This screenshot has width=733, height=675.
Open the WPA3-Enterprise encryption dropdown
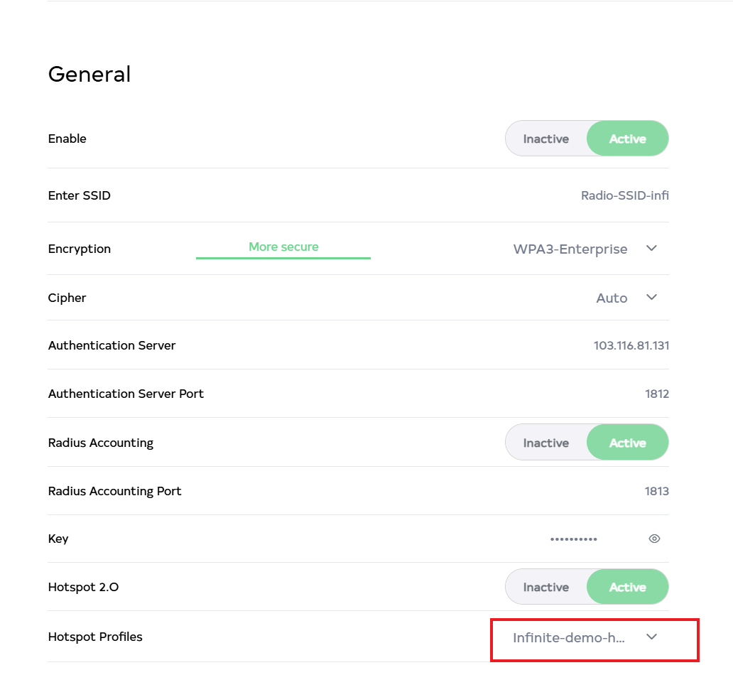click(x=570, y=249)
